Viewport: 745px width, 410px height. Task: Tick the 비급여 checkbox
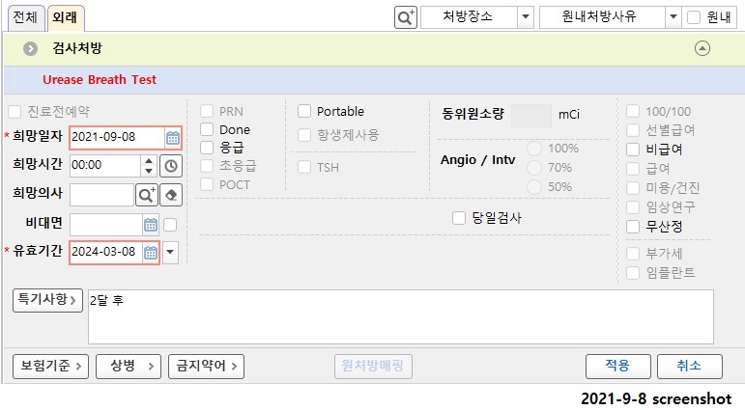pos(633,150)
